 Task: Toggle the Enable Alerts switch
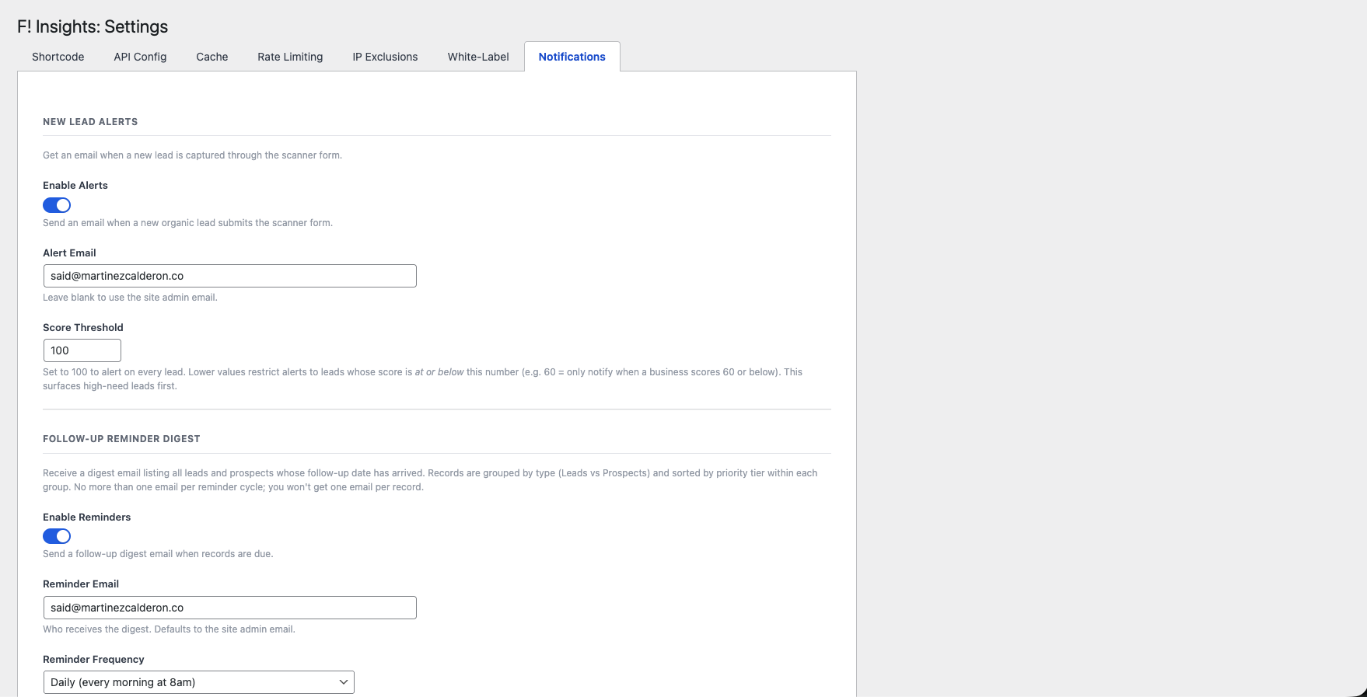click(x=57, y=205)
